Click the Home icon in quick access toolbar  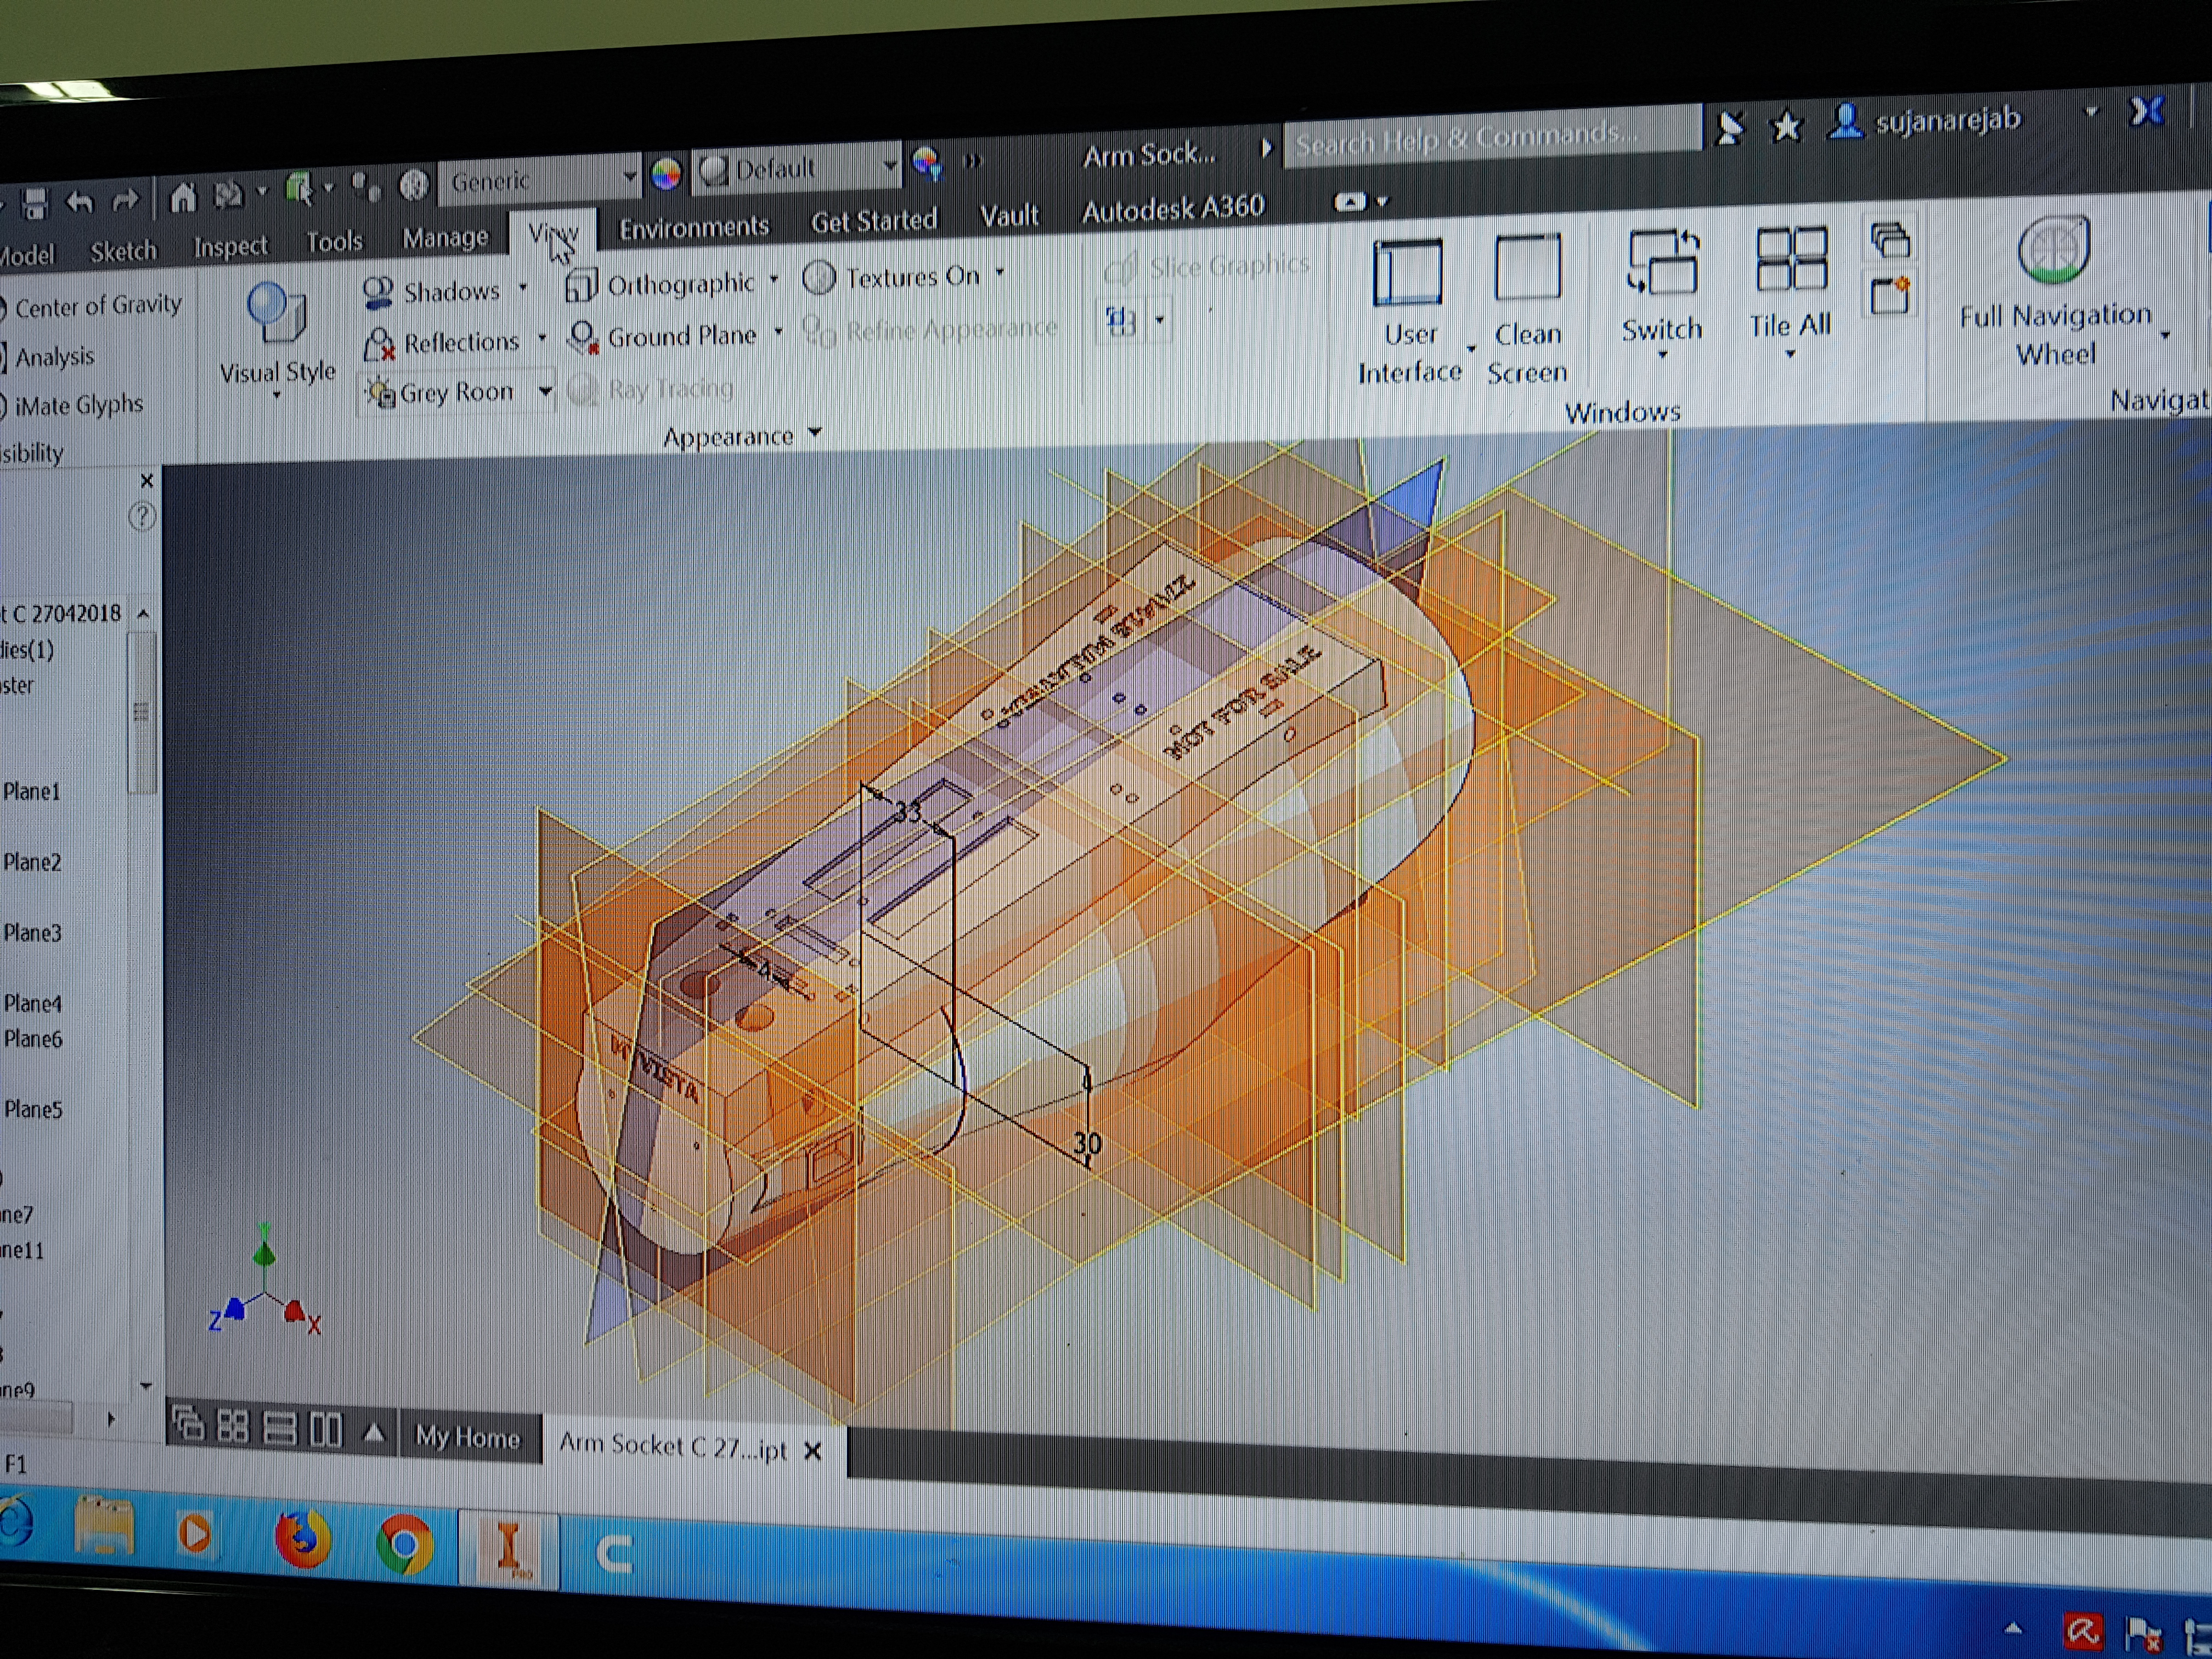[x=183, y=197]
